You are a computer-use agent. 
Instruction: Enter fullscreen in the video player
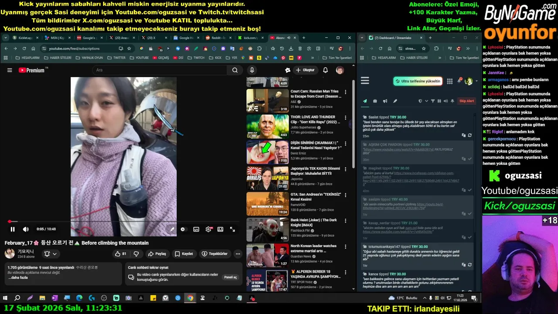(232, 229)
